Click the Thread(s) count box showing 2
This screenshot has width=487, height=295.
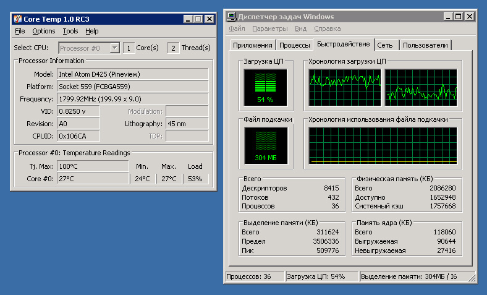click(173, 48)
